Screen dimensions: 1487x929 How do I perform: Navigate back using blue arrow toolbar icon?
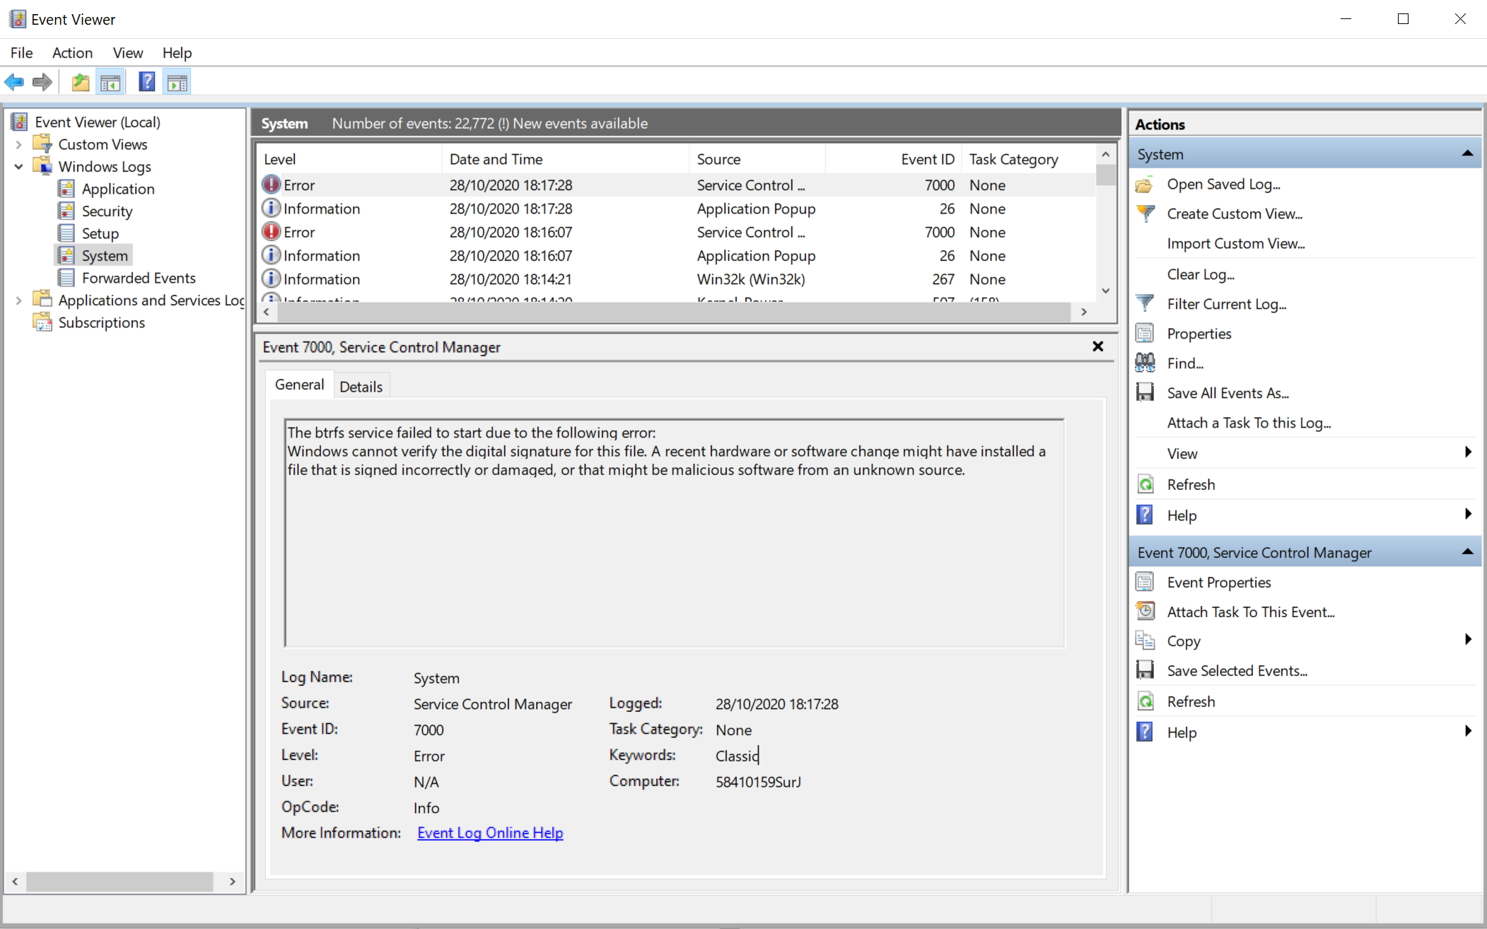click(14, 81)
